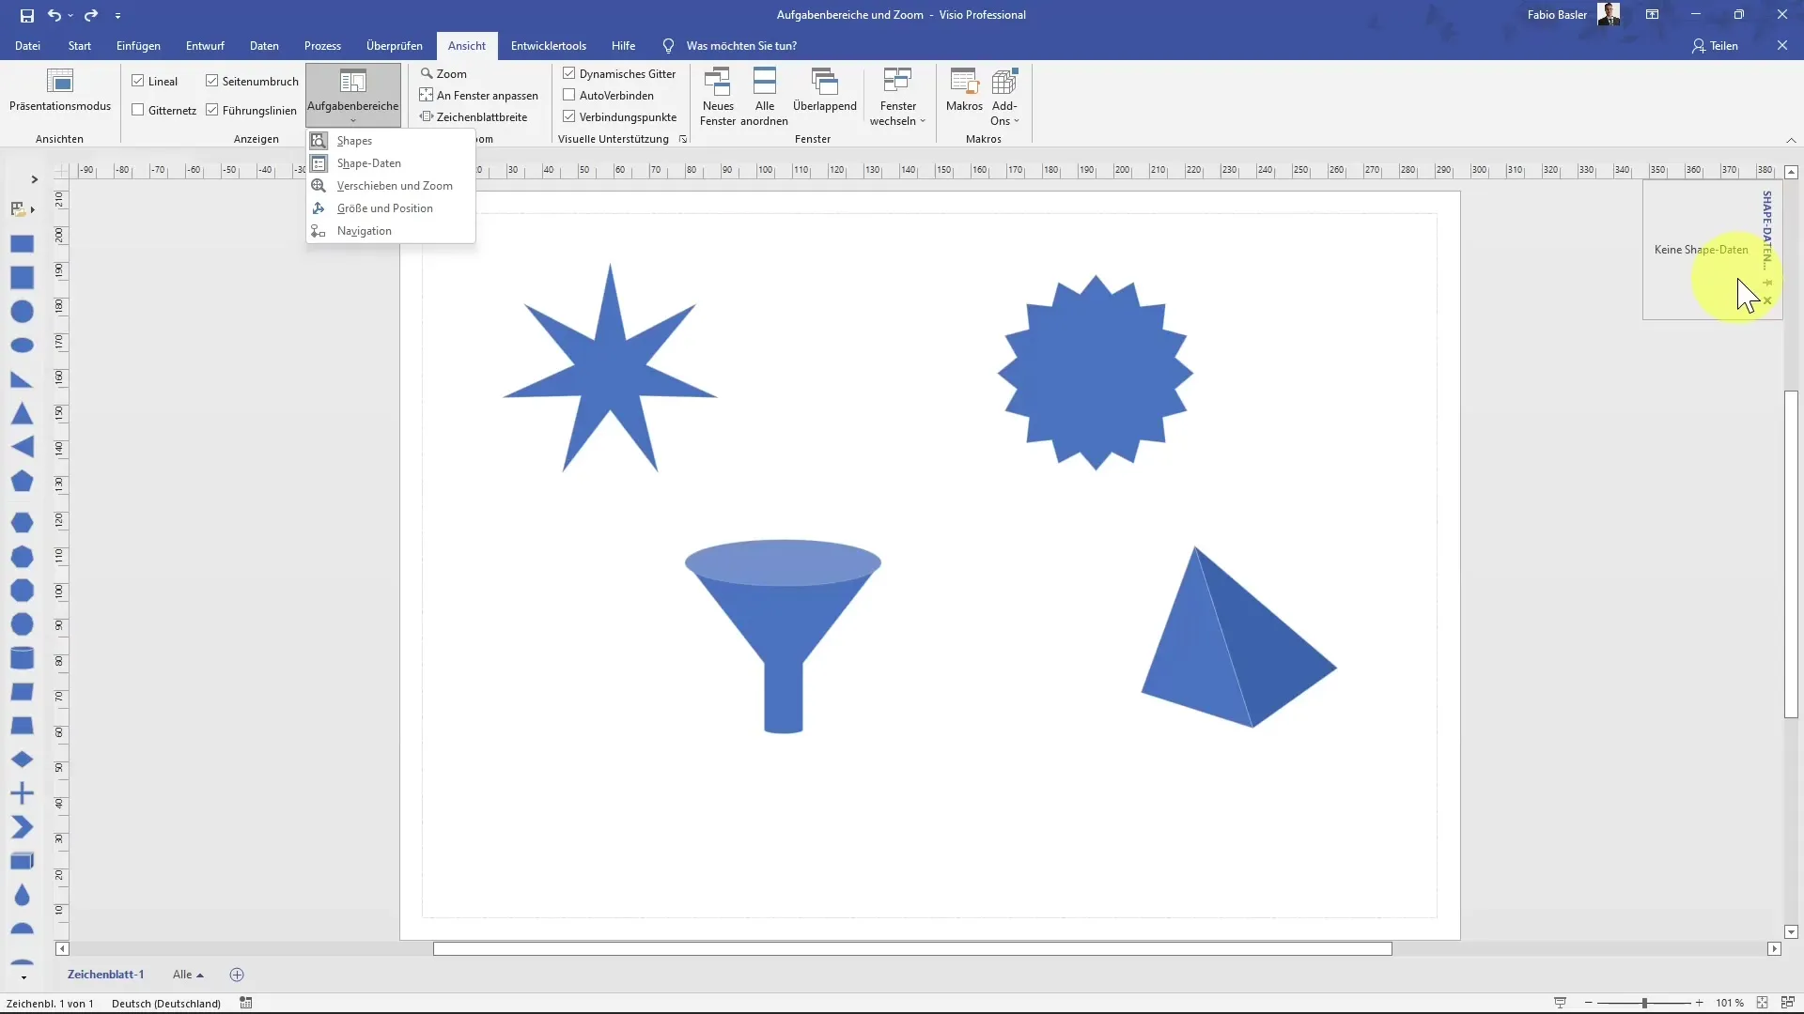The height and width of the screenshot is (1014, 1804).
Task: Choose Verschieben und Zoom menu entry
Action: tap(391, 186)
